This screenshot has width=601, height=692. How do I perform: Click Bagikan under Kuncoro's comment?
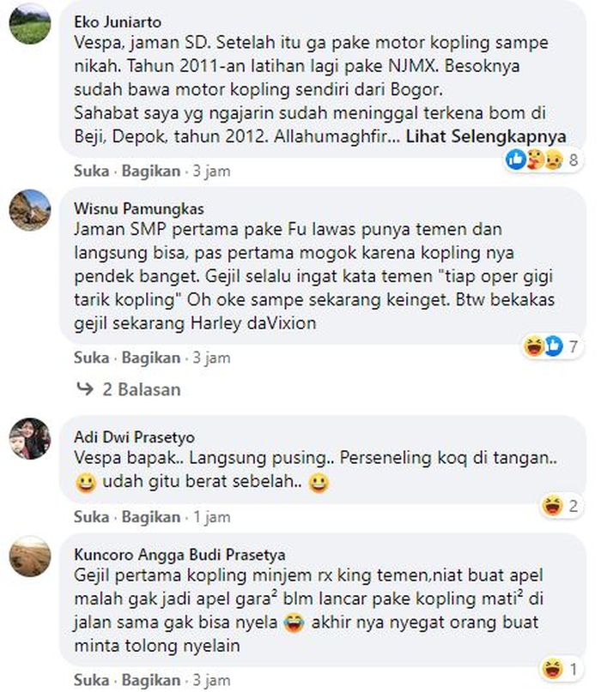(x=151, y=681)
